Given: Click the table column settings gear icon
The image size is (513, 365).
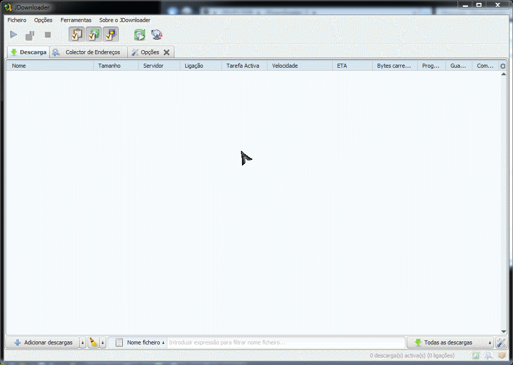Looking at the screenshot, I should 502,66.
